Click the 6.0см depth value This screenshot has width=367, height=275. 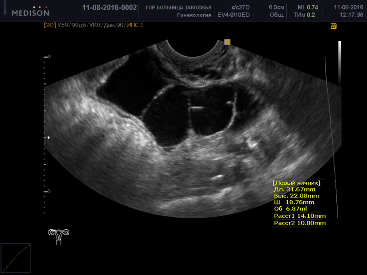(277, 7)
